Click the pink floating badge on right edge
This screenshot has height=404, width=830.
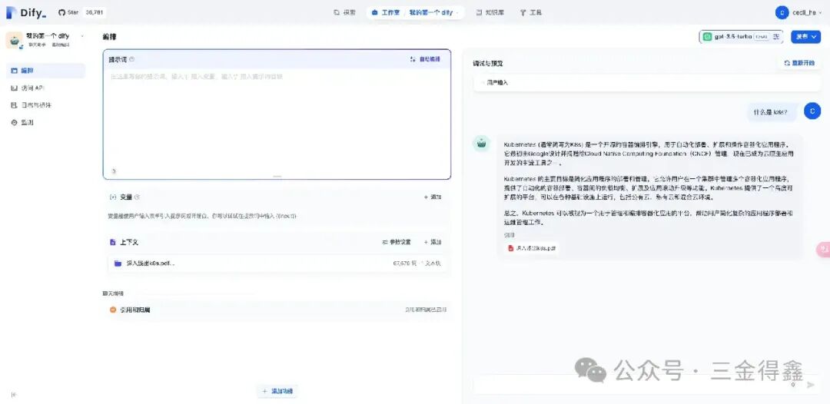coord(824,250)
